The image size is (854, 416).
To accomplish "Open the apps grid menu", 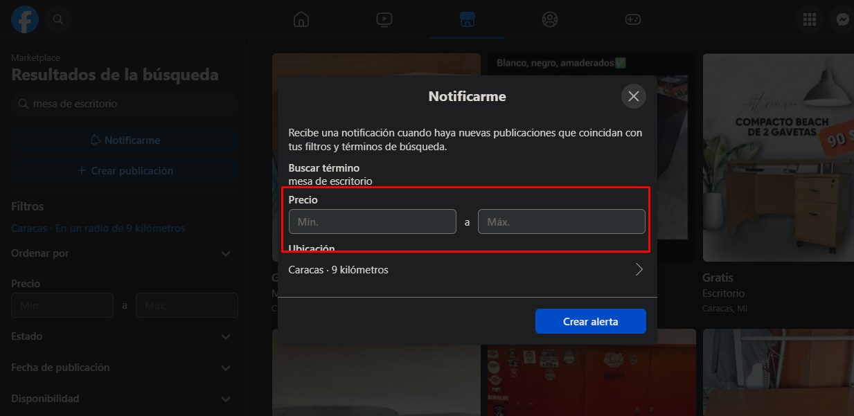I will [810, 19].
